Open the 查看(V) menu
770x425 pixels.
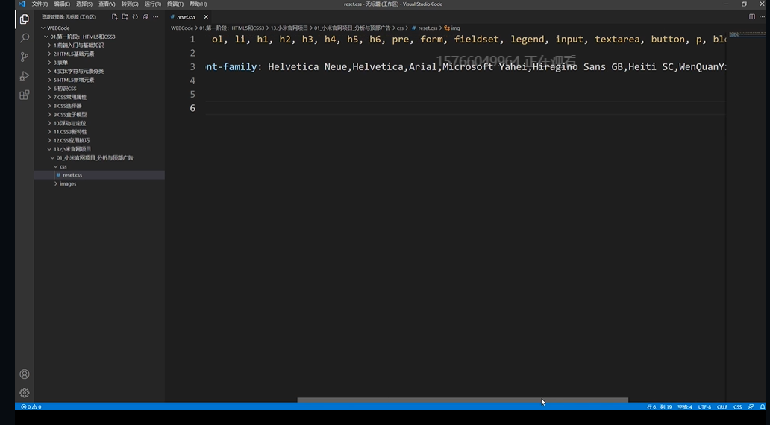pos(107,4)
